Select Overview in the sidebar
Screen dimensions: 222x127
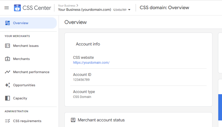[28, 23]
